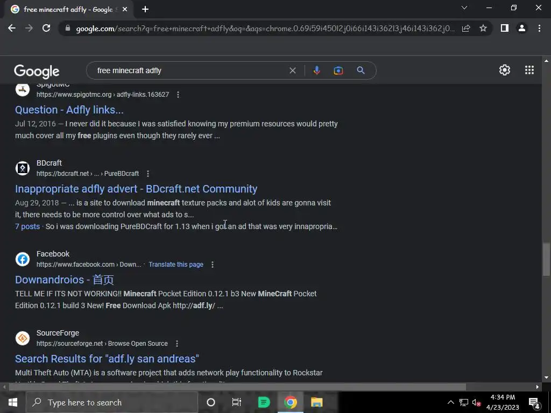551x413 pixels.
Task: Click the scroll down arrow
Action: click(x=546, y=378)
